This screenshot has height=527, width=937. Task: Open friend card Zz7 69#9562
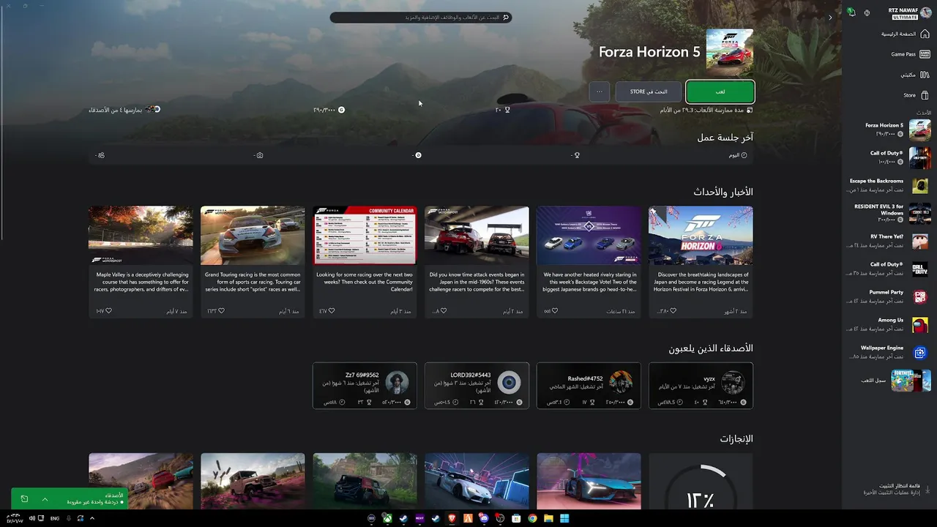(365, 386)
